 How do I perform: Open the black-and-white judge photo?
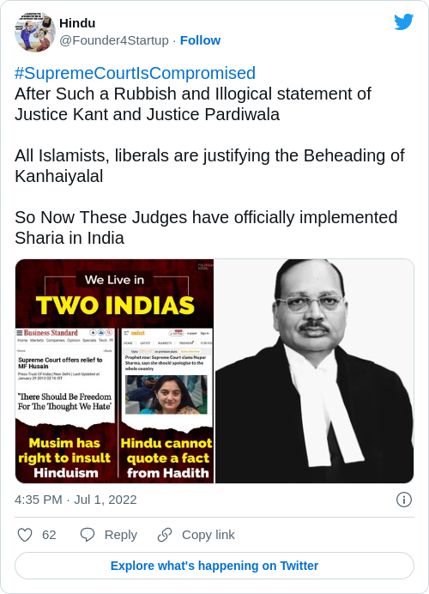(314, 371)
